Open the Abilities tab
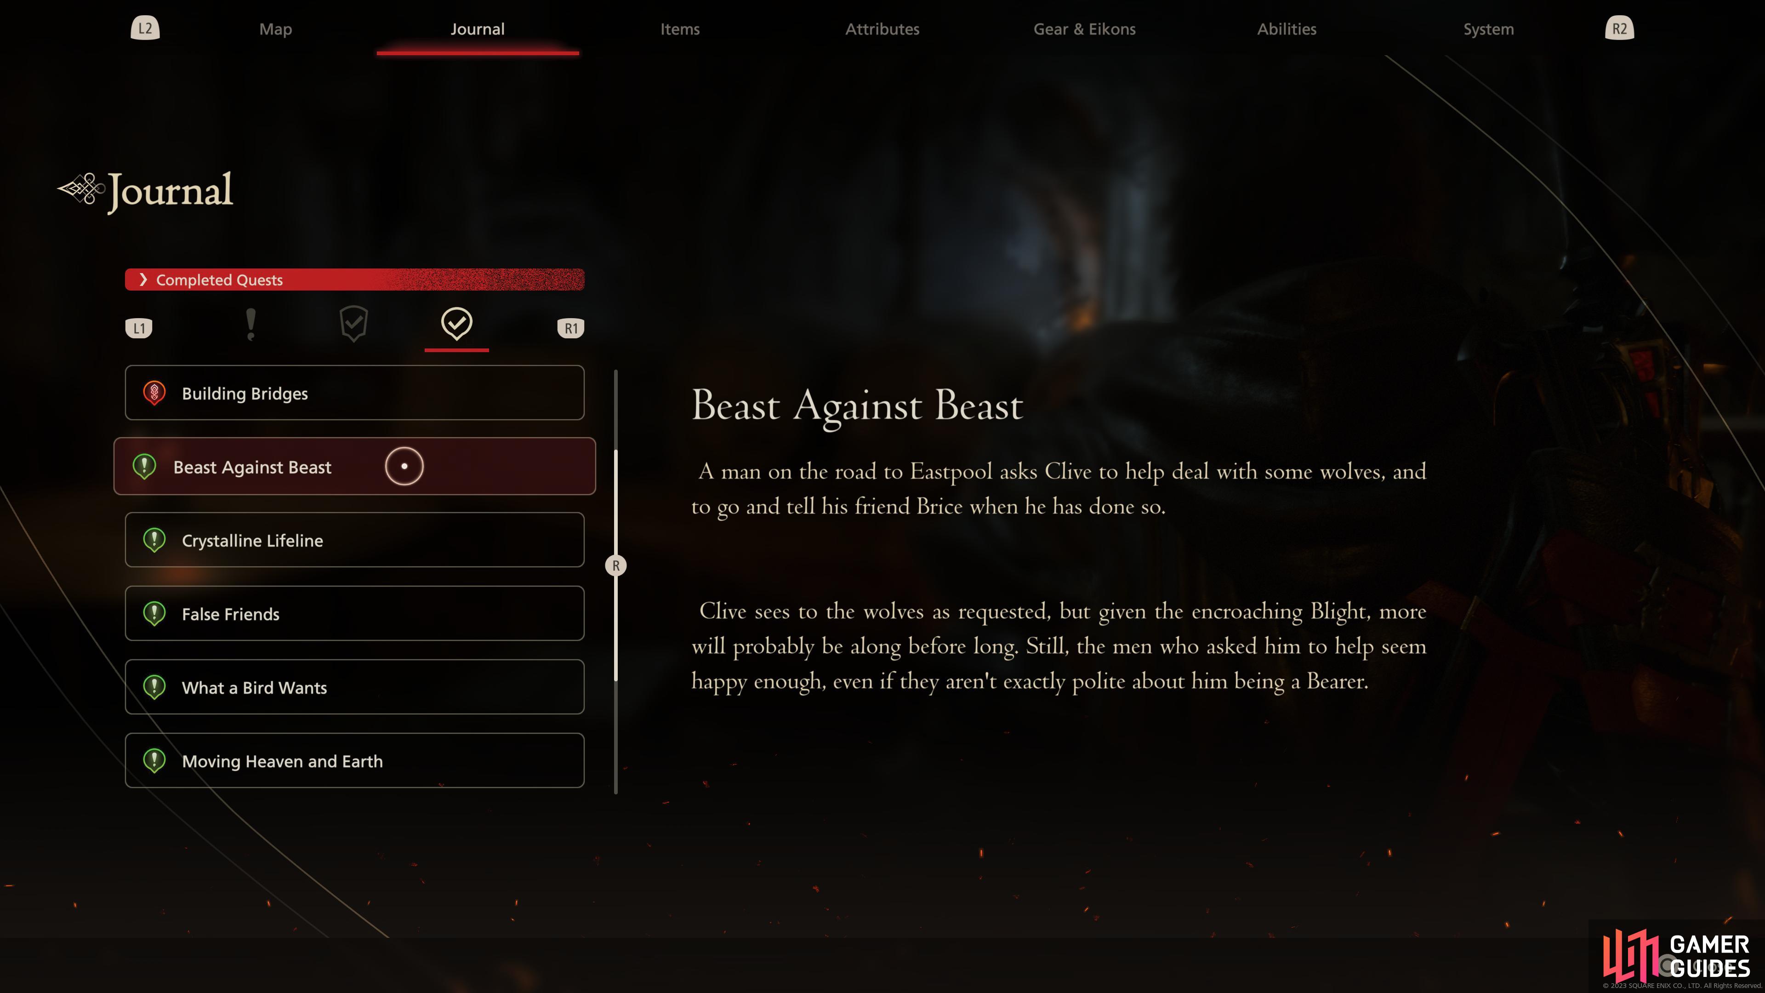This screenshot has height=993, width=1765. [1287, 29]
